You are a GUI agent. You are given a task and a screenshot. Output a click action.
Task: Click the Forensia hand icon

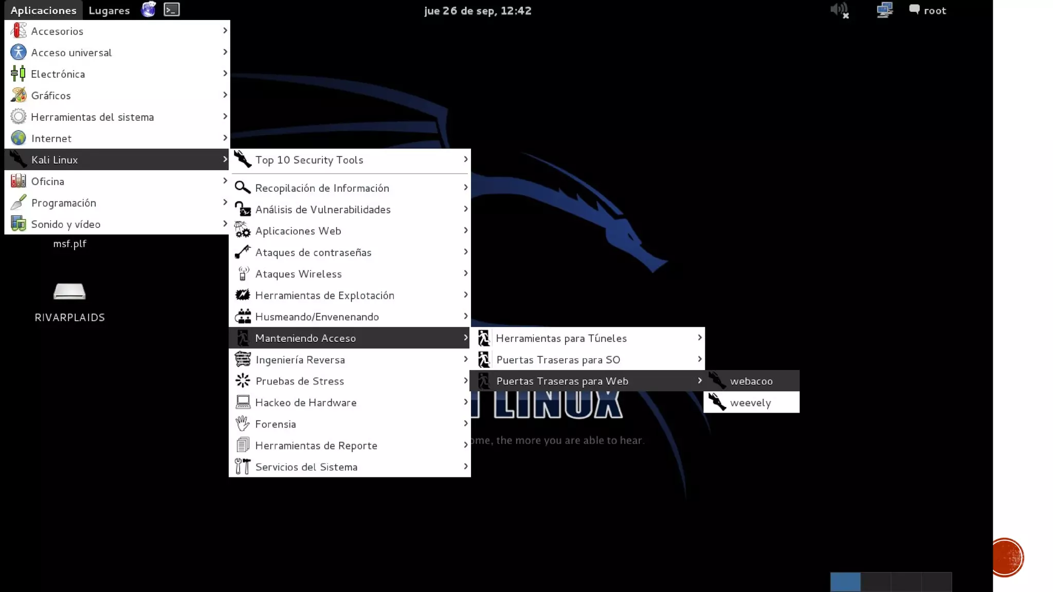coord(242,424)
